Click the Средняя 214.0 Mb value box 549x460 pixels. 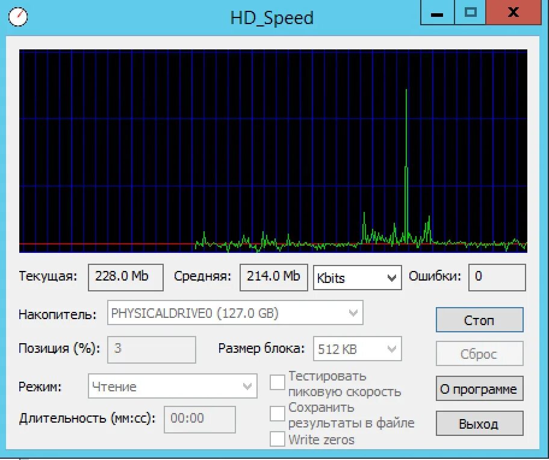pos(273,277)
